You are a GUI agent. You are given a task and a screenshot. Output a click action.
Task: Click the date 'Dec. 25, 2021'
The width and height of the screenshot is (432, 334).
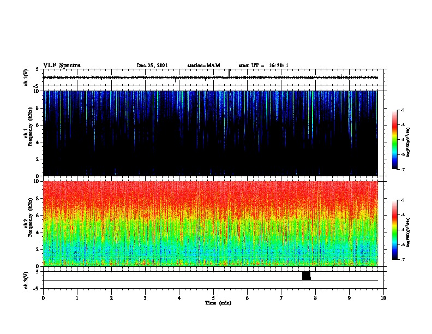click(152, 65)
